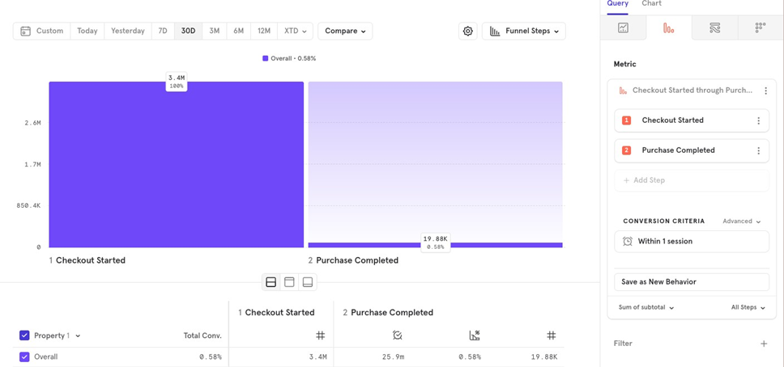Viewport: 784px width, 367px height.
Task: Uncheck the Overall row checkbox
Action: point(24,356)
